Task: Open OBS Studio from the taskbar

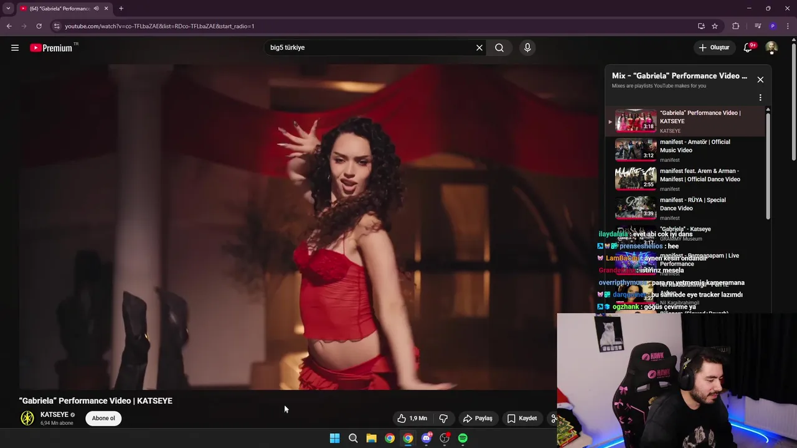Action: 445,439
